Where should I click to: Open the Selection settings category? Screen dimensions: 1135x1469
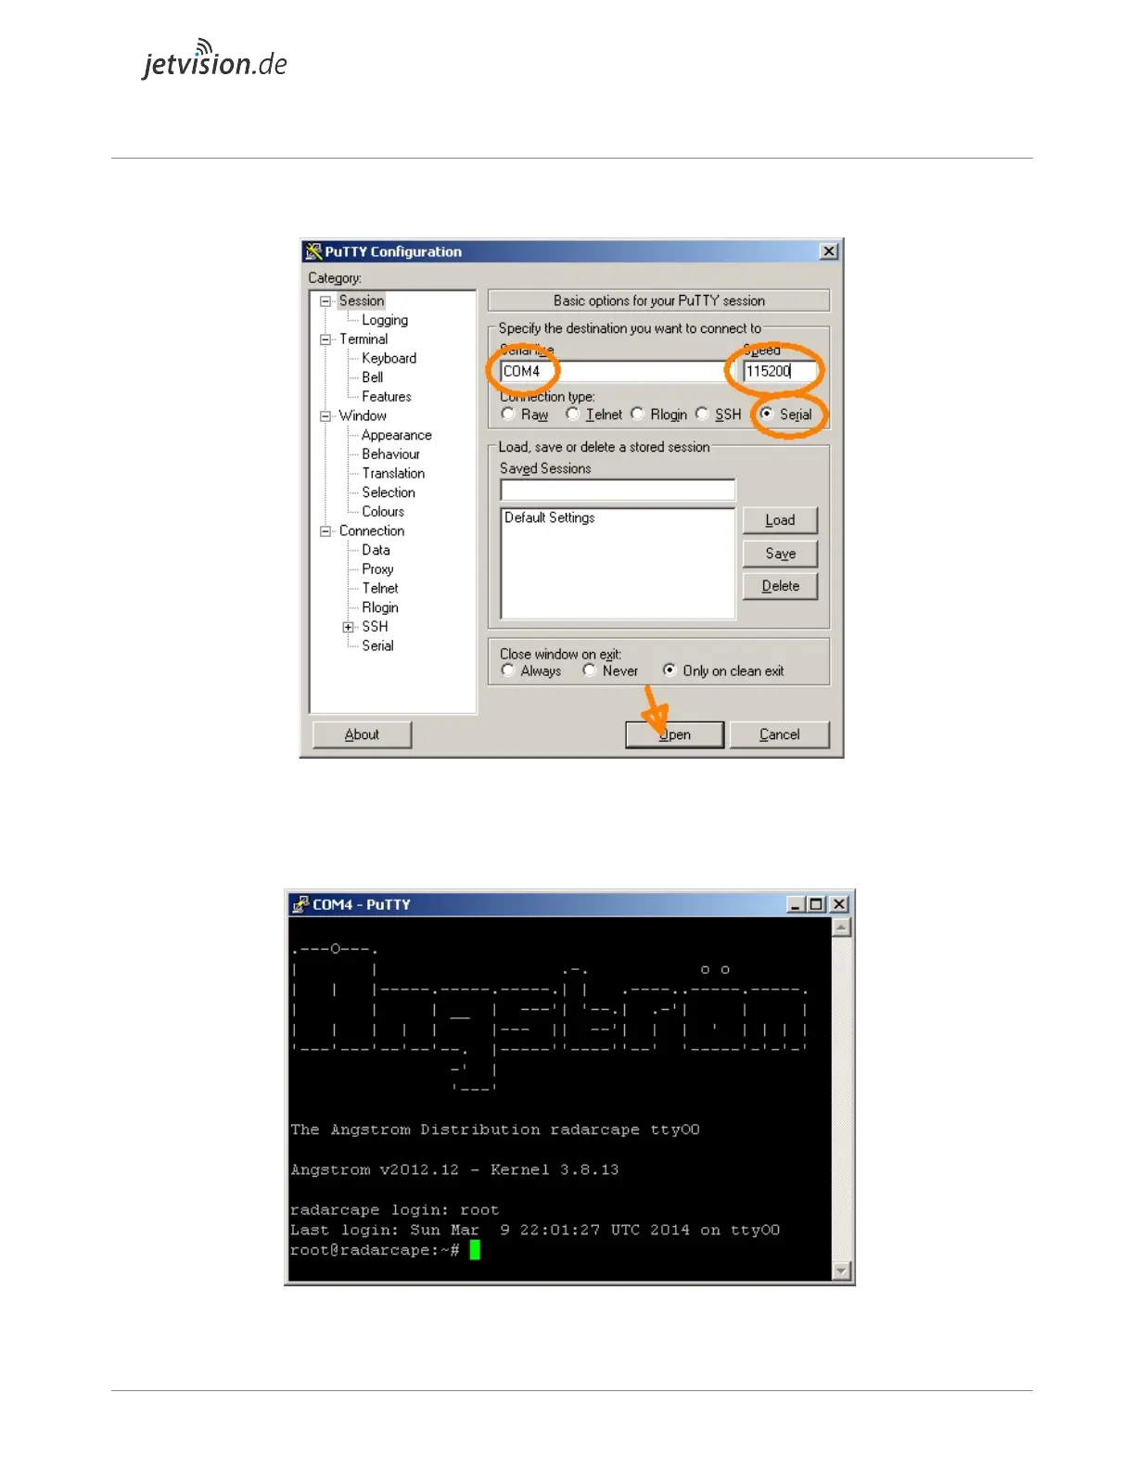[x=389, y=492]
